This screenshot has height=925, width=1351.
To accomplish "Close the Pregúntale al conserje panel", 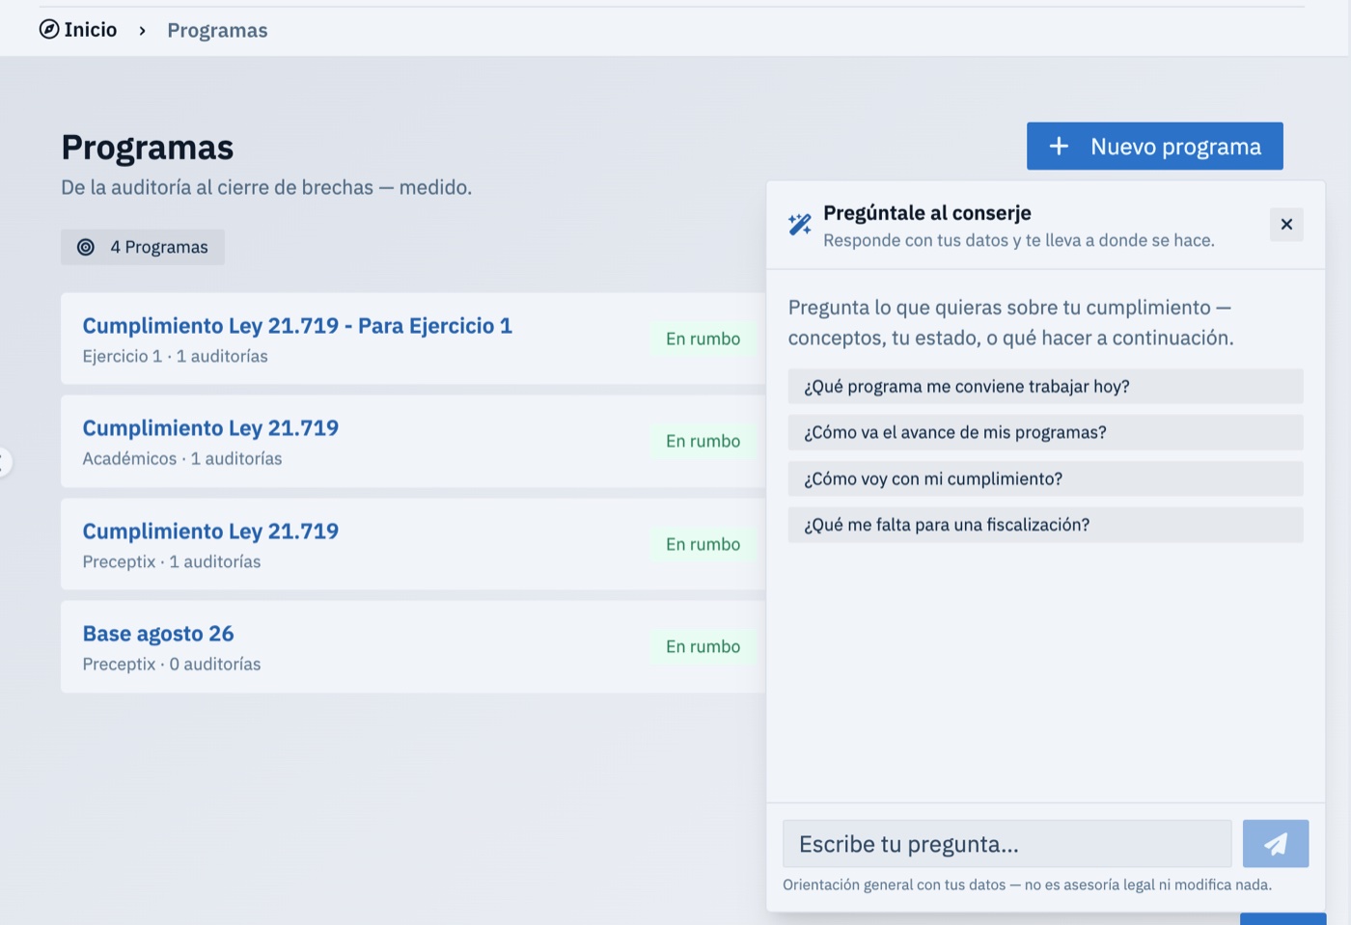I will click(x=1286, y=225).
